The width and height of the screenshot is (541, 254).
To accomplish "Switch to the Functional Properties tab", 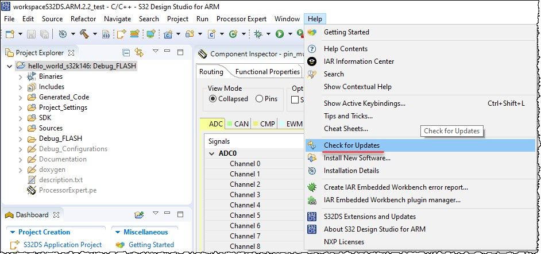I will 268,72.
